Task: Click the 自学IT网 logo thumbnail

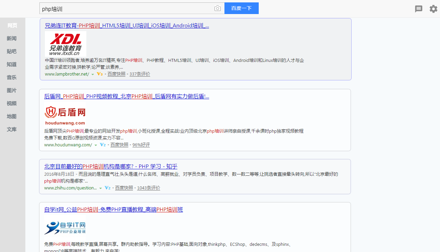Action: [x=65, y=227]
